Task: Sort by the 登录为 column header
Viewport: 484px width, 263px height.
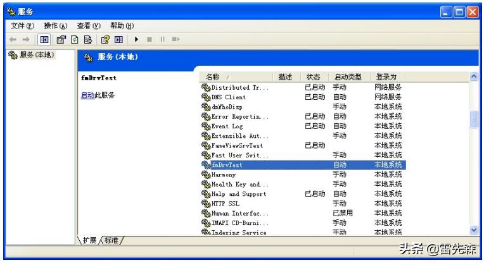Action: 388,77
